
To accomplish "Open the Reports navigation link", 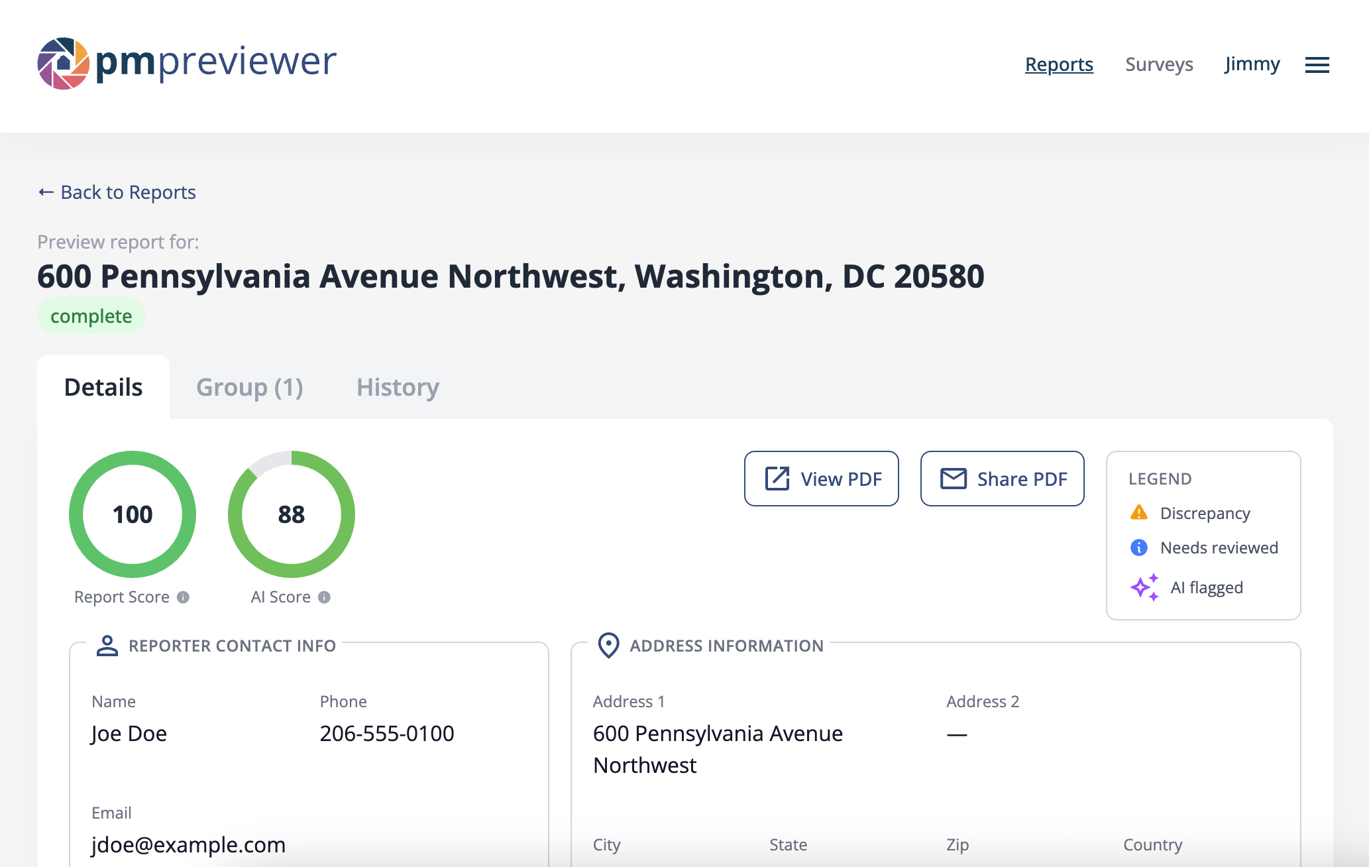I will coord(1059,64).
